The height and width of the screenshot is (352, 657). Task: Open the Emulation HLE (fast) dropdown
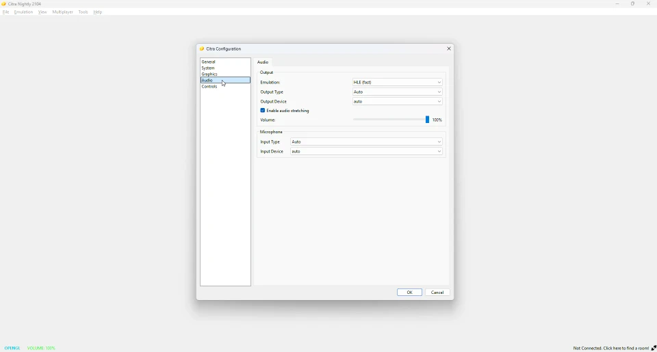click(397, 83)
